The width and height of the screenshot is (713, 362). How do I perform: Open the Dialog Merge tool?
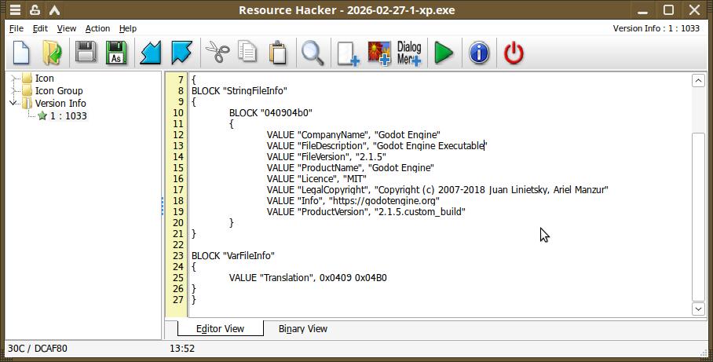pos(409,53)
